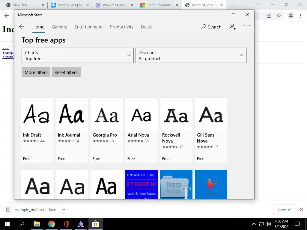Open the Ink Draft font tile

point(37,130)
